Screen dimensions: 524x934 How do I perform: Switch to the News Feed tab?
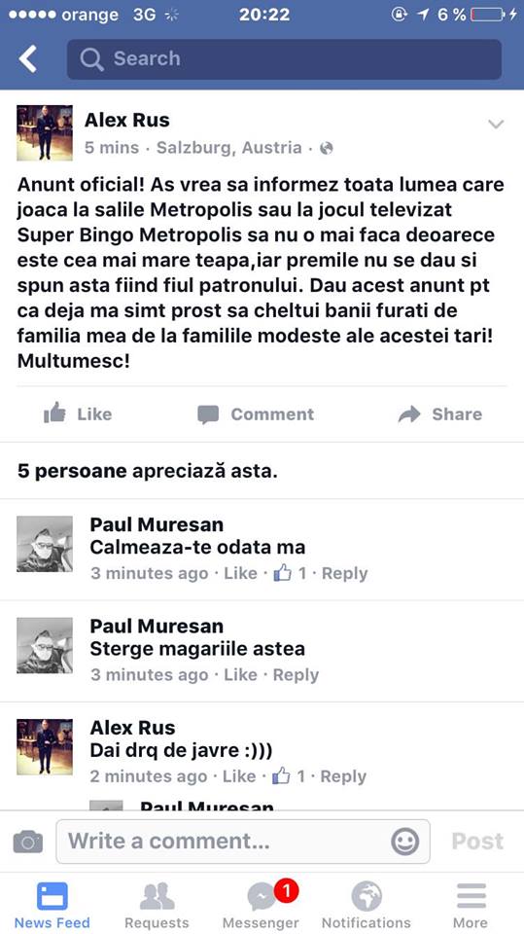coord(52,905)
